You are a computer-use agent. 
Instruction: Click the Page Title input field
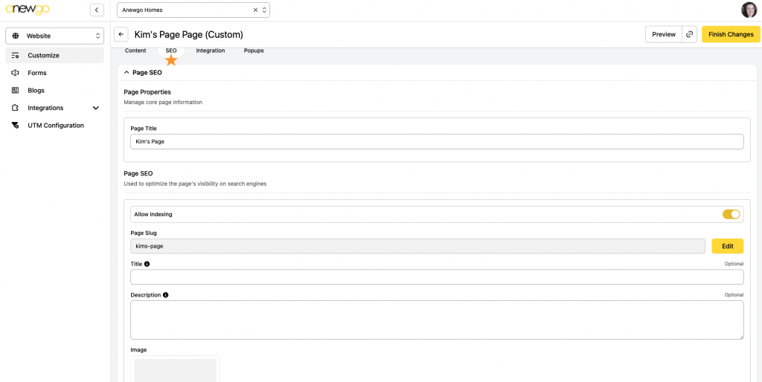437,142
